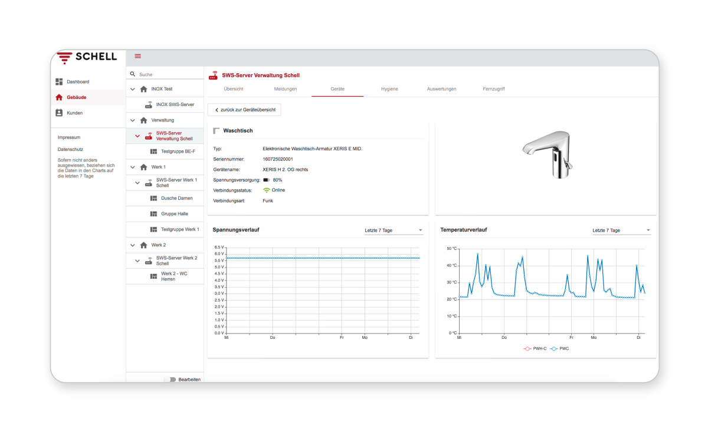
Task: Toggle PWC series in chart legend
Action: [554, 349]
